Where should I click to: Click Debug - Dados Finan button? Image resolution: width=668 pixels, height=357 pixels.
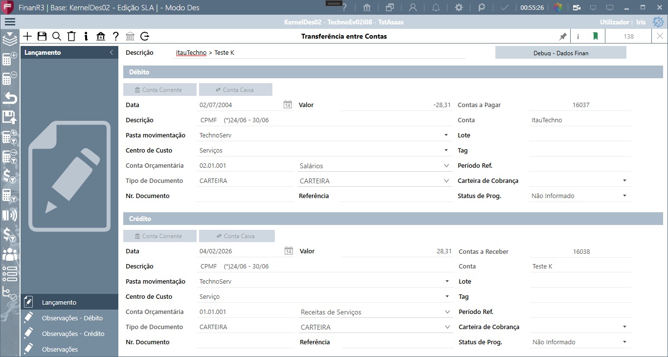(x=561, y=53)
